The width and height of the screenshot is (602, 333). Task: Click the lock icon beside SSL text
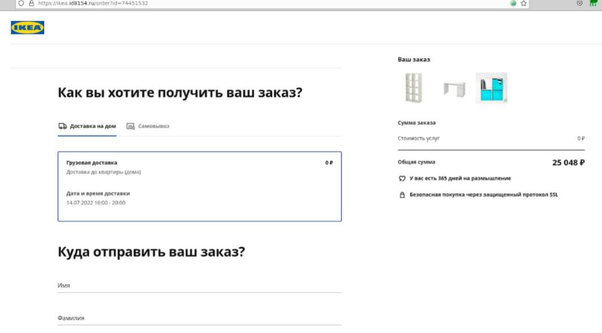[x=402, y=195]
